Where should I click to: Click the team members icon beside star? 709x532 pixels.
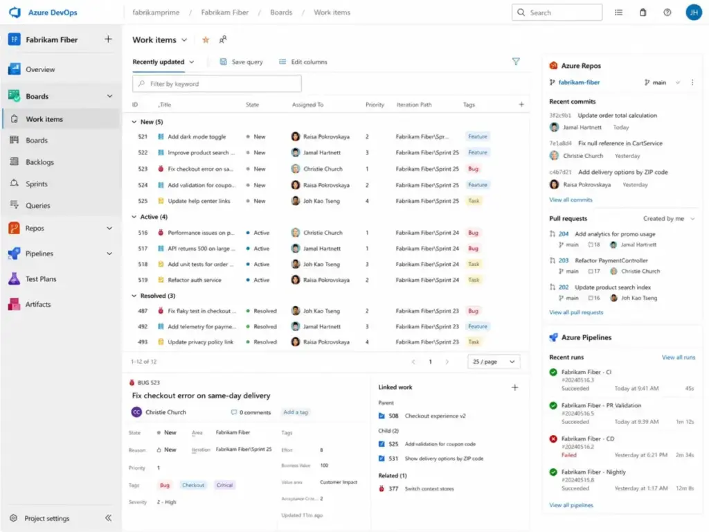coord(222,39)
